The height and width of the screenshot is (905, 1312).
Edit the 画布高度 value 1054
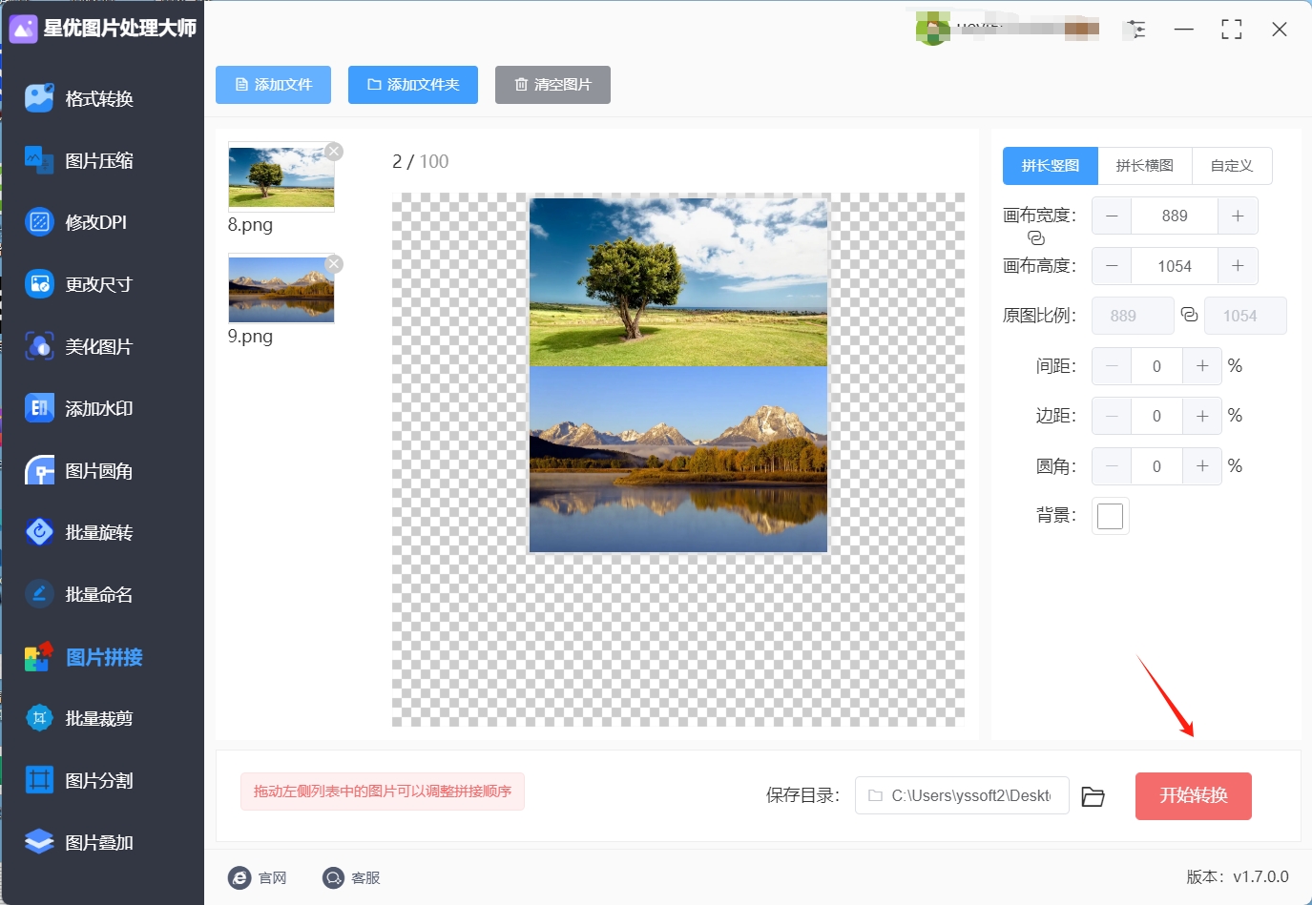coord(1175,266)
